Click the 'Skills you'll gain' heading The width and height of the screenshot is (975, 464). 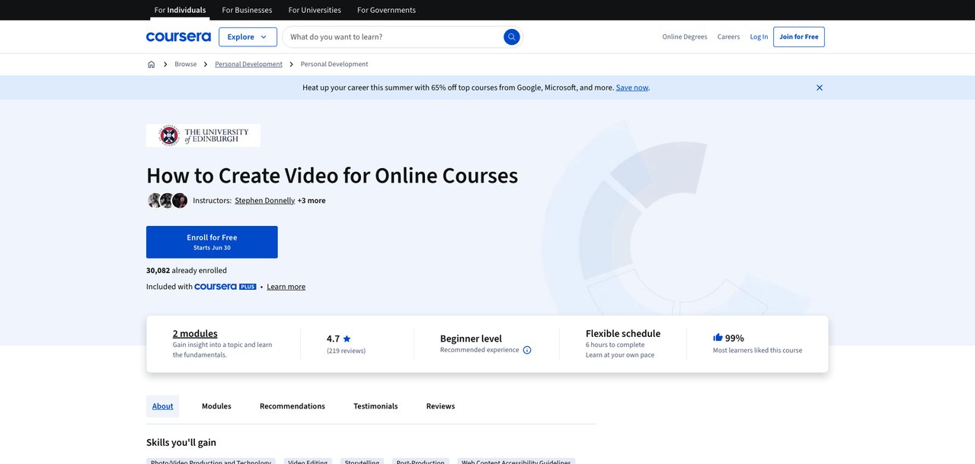181,443
